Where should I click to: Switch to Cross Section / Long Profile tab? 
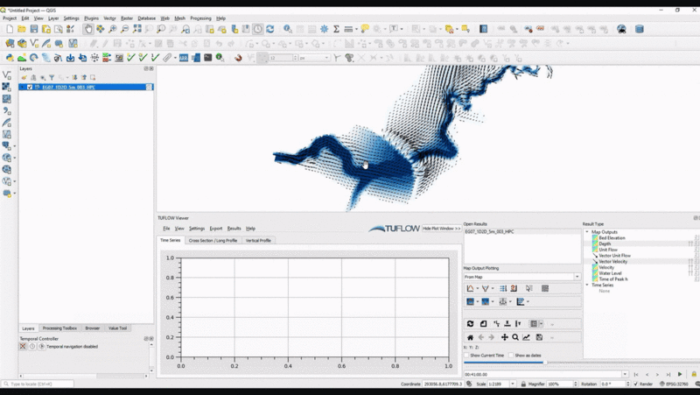click(213, 240)
